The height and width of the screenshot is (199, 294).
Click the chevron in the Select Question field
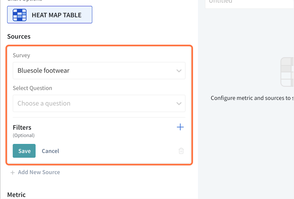[x=179, y=104]
